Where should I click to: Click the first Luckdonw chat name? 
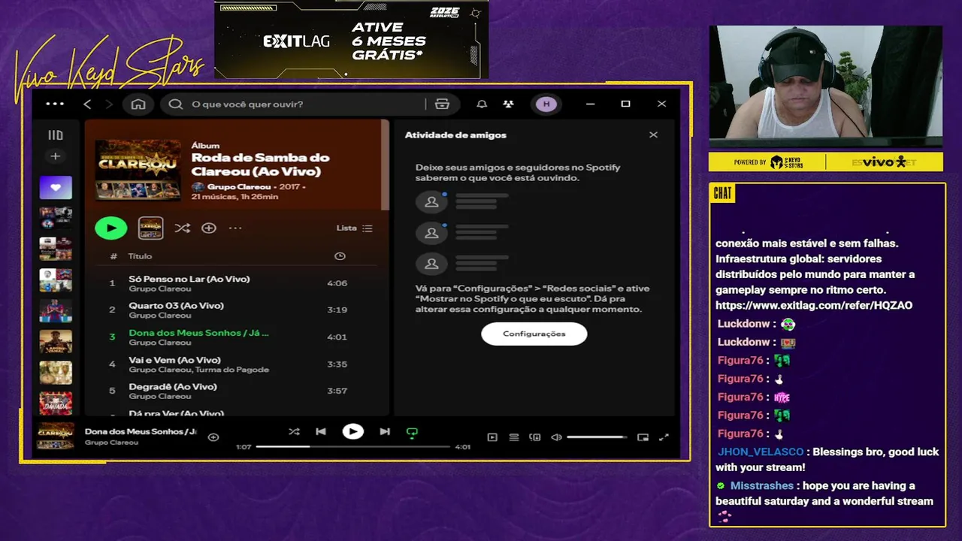743,324
